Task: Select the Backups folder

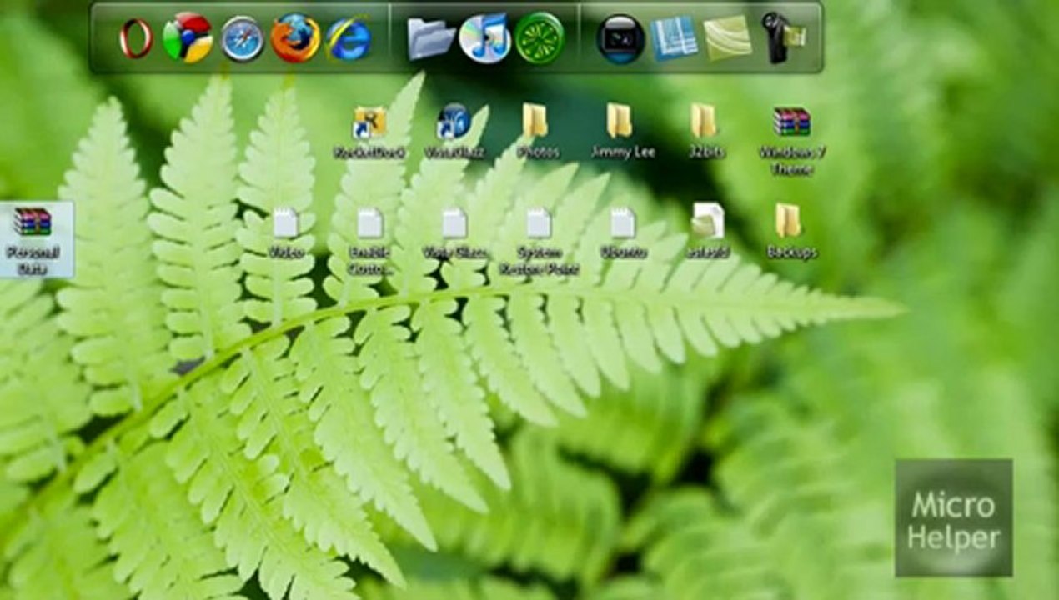Action: [x=790, y=231]
